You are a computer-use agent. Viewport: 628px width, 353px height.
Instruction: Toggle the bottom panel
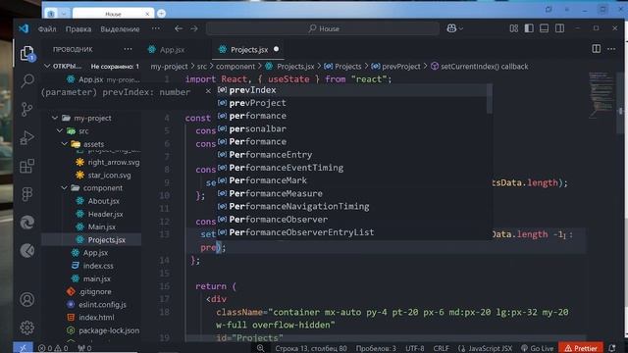pos(544,28)
